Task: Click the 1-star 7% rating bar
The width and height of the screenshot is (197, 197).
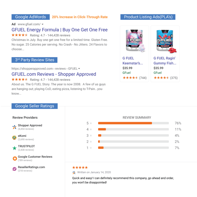Action: [x=133, y=148]
